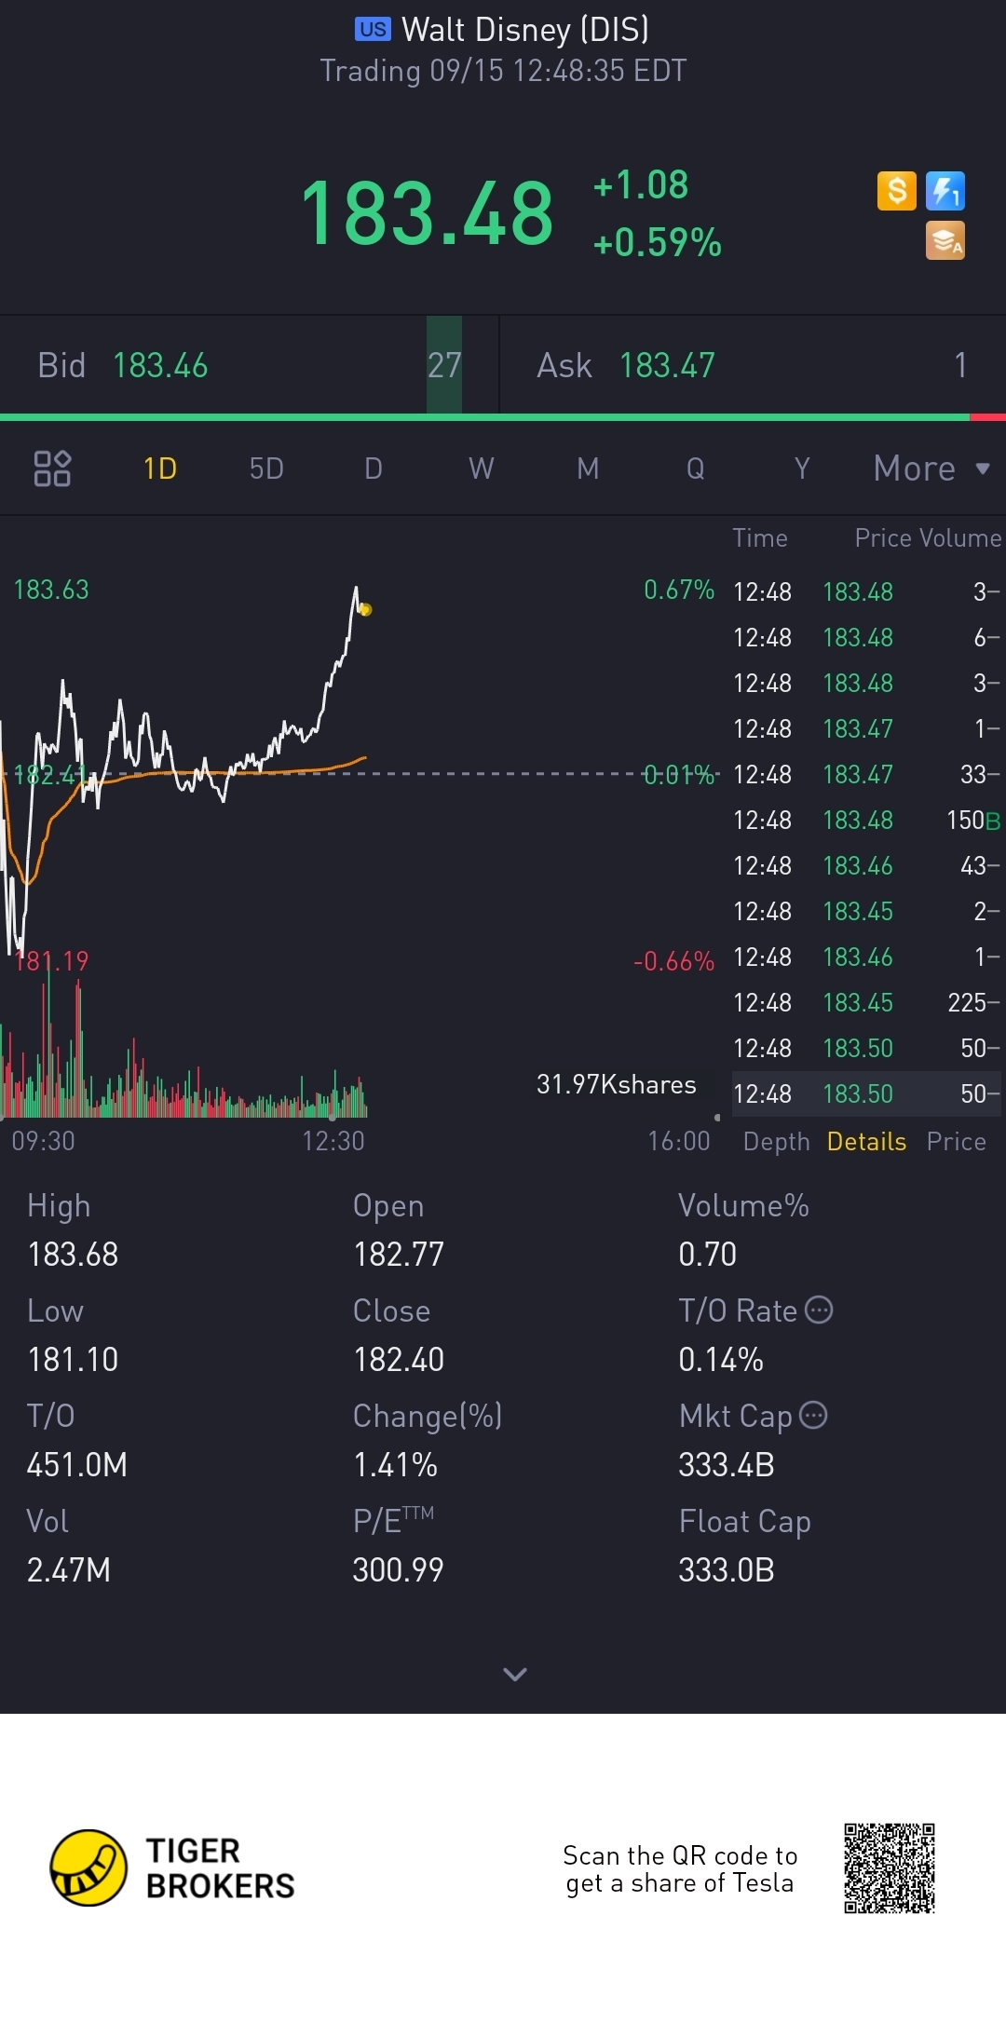Select the Y yearly chart tab
Screen dimensions: 1006x2023
coord(802,468)
